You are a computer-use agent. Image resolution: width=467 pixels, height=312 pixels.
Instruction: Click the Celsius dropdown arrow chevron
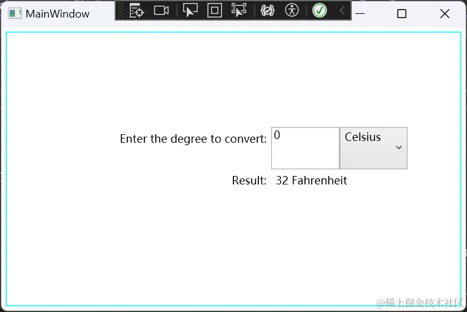(x=398, y=148)
